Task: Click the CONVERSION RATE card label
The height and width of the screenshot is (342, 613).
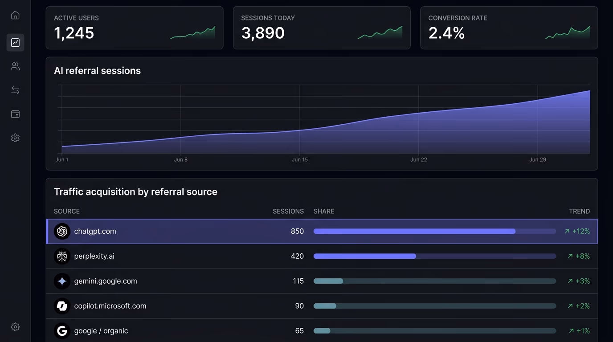Action: (x=458, y=18)
